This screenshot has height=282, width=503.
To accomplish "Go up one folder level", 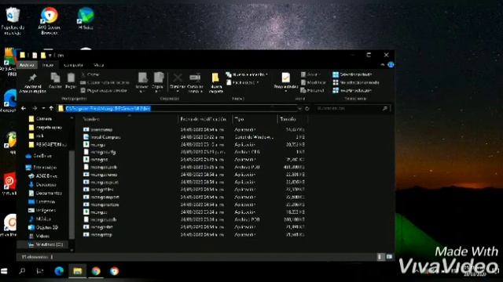I will point(51,108).
